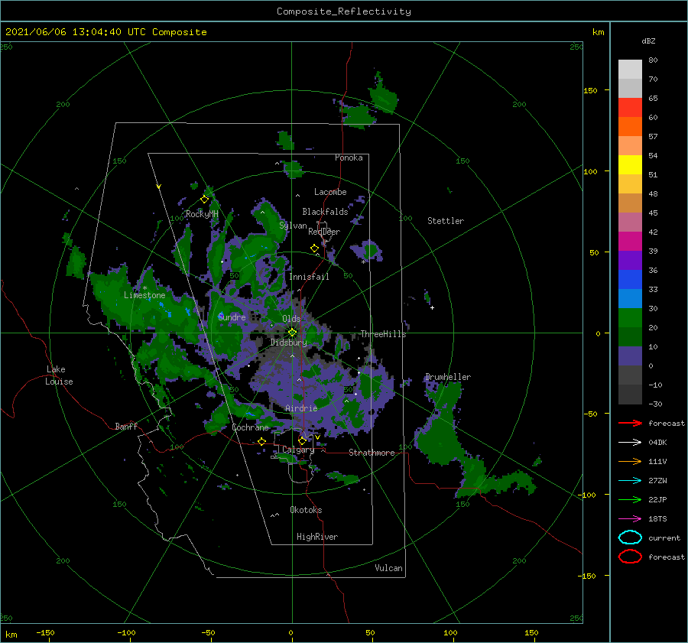Click the yellow diamond marker below RedDeer
The height and width of the screenshot is (643, 688).
[x=314, y=248]
